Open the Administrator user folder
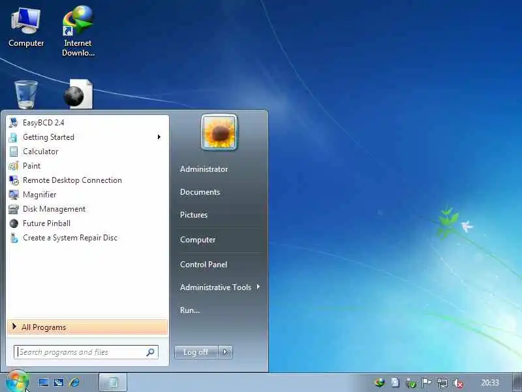522x392 pixels. click(204, 169)
